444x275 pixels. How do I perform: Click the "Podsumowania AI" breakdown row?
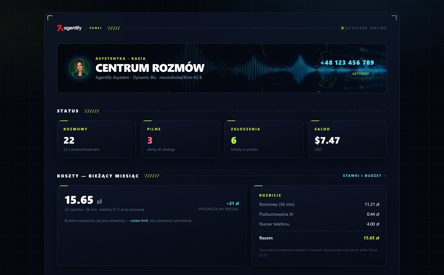(319, 214)
